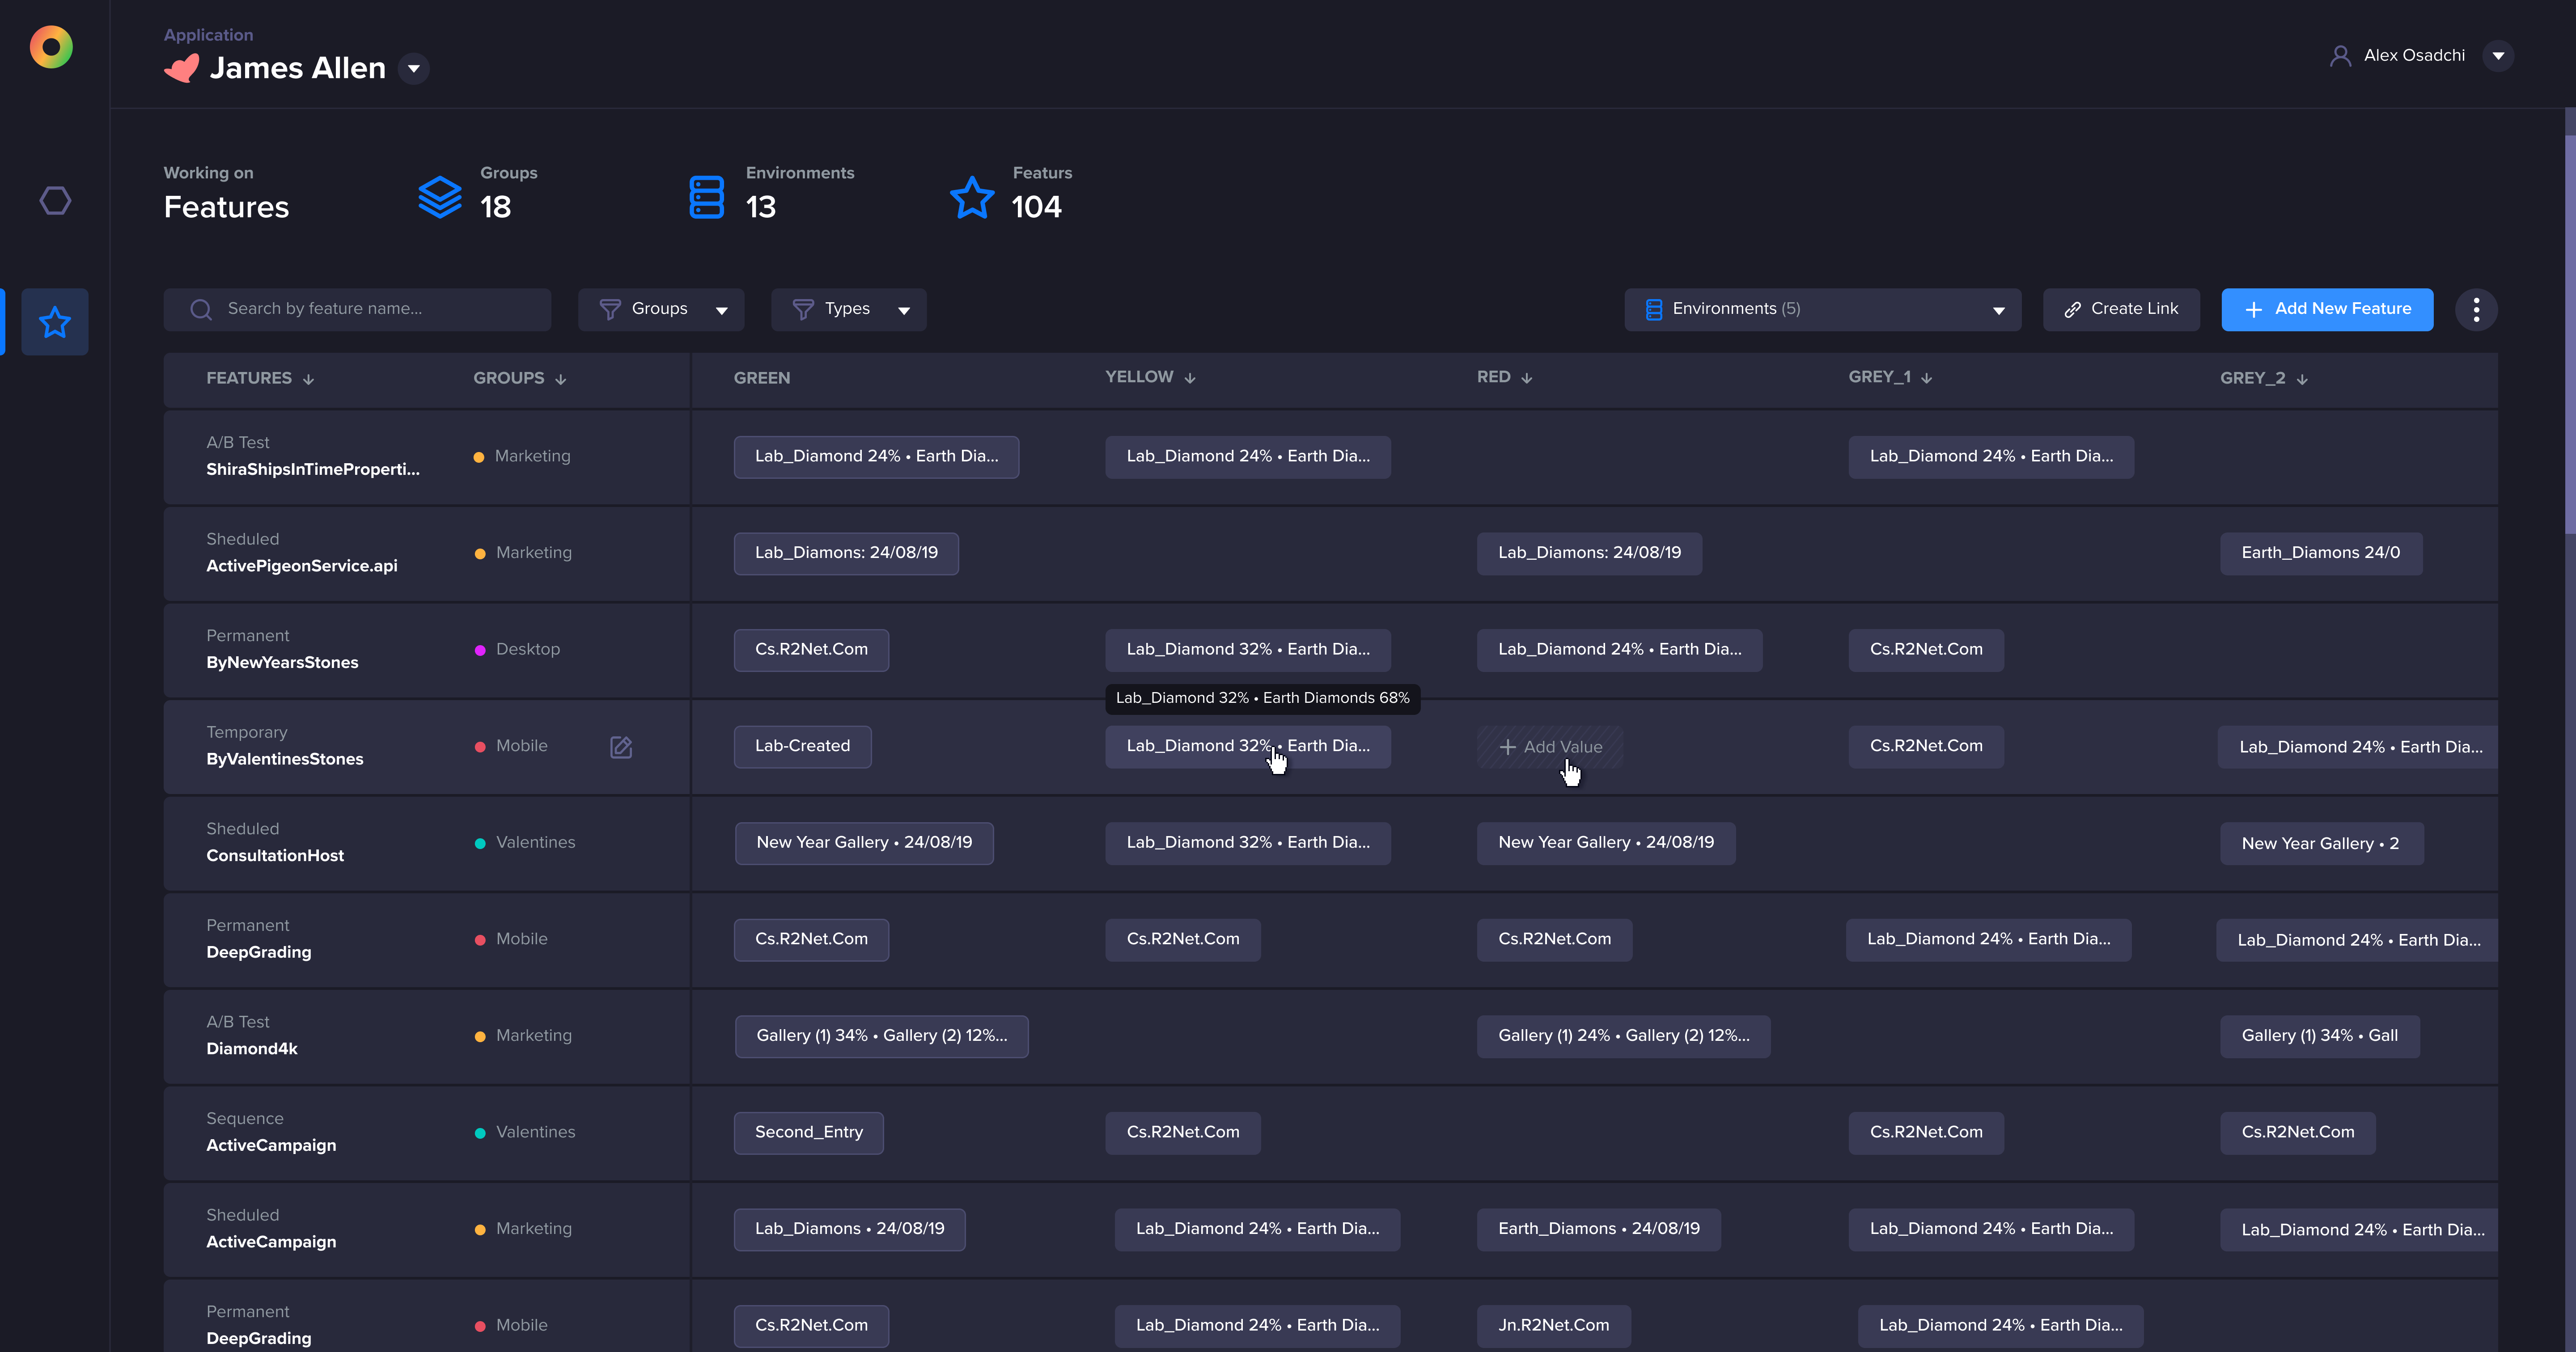Expand the James Allen application dropdown
This screenshot has width=2576, height=1352.
(414, 68)
